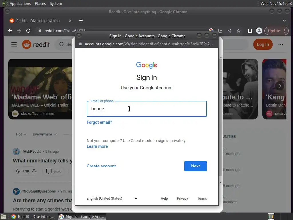Click the Create account link
293x220 pixels.
click(101, 166)
